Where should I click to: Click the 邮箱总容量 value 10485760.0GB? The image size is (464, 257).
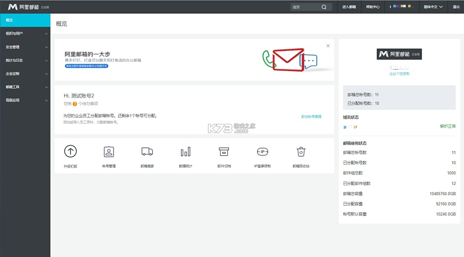tap(443, 194)
